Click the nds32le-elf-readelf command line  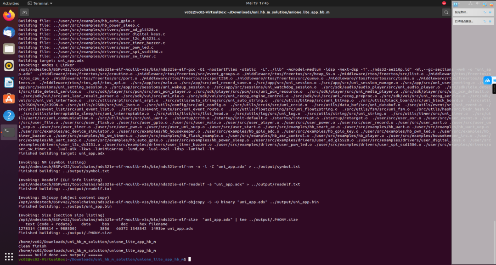(x=159, y=184)
